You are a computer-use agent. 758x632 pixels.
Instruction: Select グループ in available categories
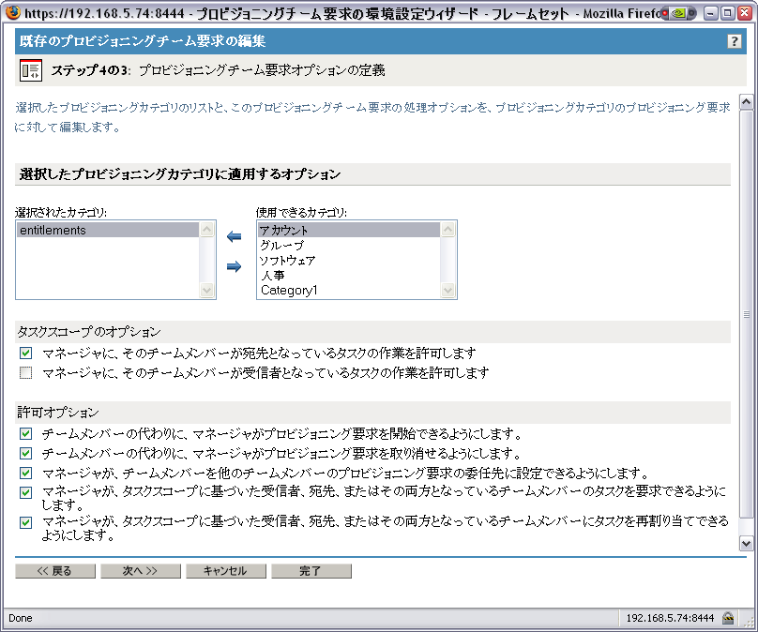tap(349, 245)
